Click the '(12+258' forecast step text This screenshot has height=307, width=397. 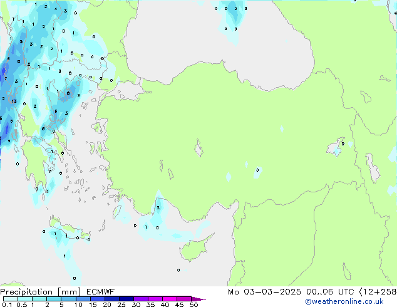click(x=378, y=292)
